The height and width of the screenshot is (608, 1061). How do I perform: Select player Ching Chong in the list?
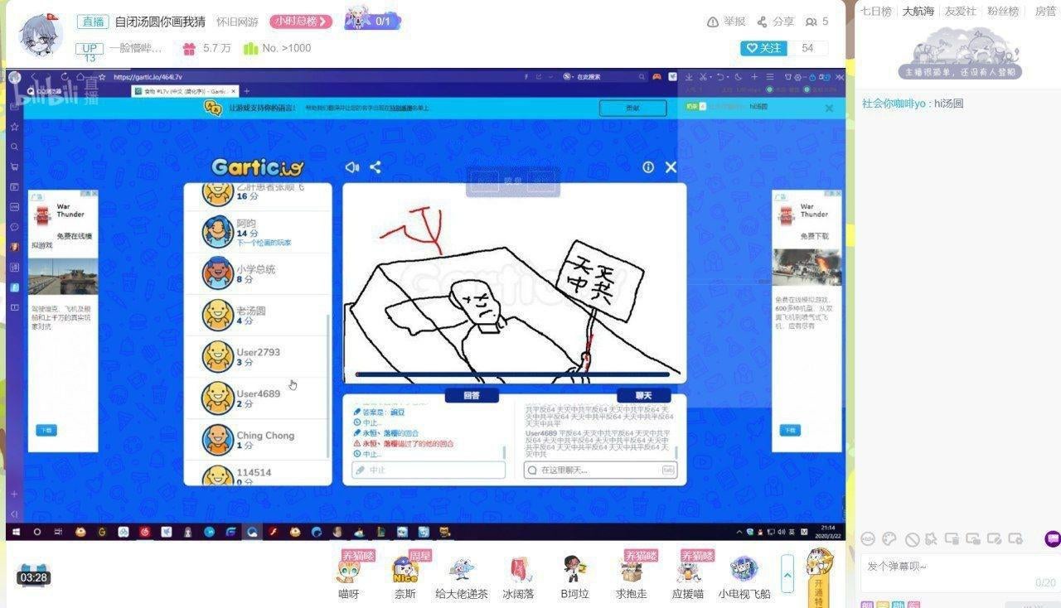coord(257,439)
